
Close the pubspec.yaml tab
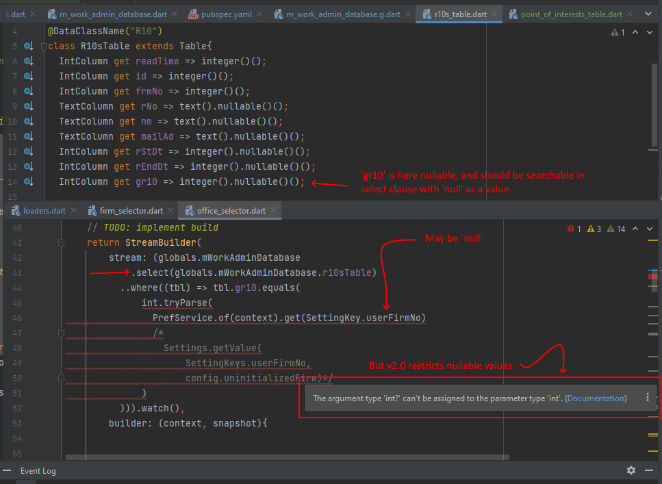point(259,14)
